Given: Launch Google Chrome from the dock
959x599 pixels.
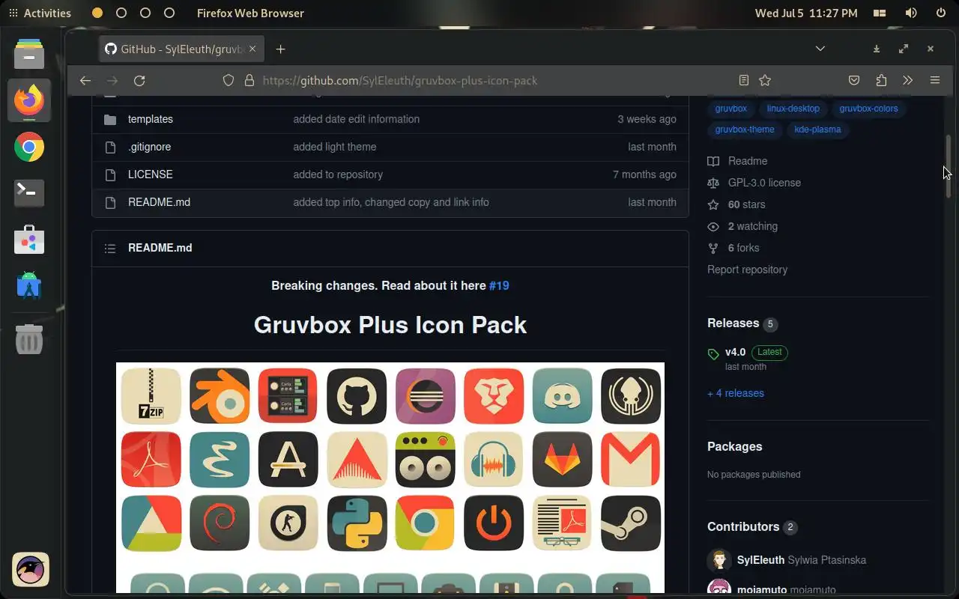Looking at the screenshot, I should click(29, 147).
